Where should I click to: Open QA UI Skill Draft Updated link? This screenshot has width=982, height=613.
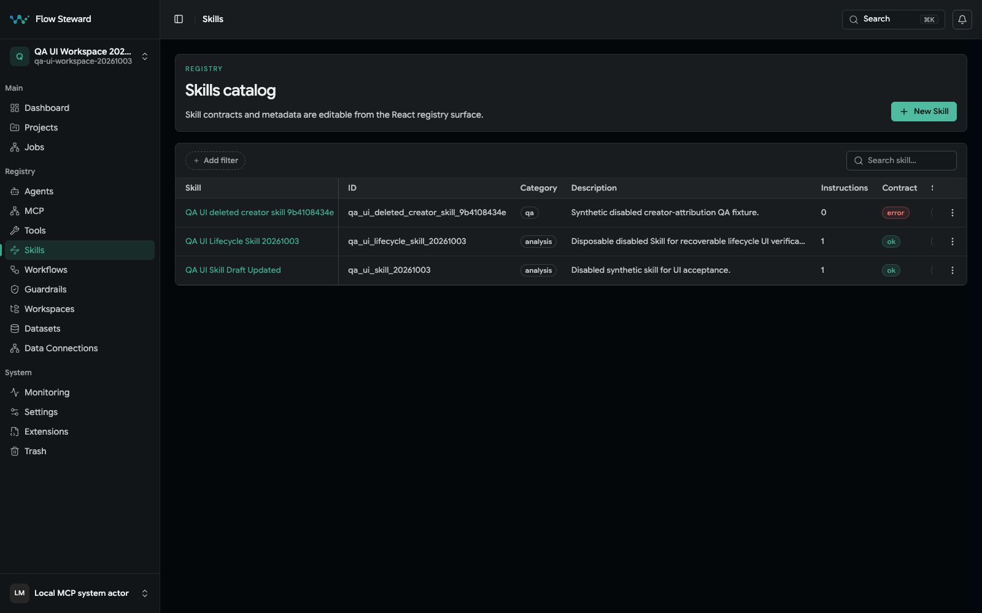click(233, 270)
